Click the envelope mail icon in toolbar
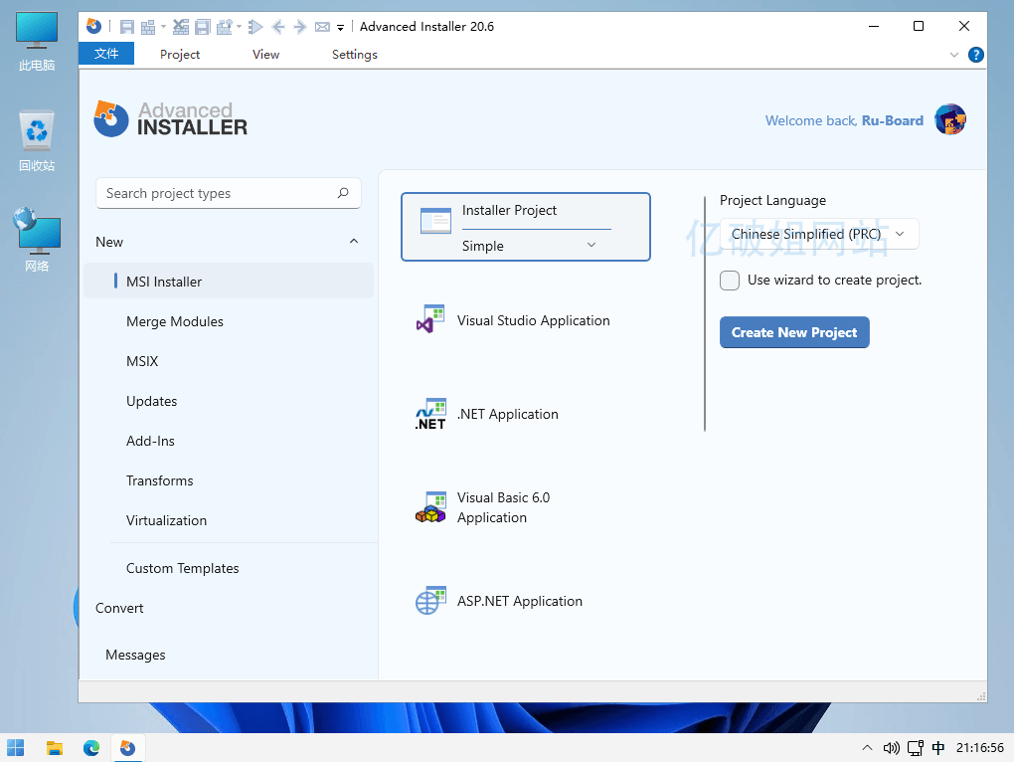 (x=322, y=27)
